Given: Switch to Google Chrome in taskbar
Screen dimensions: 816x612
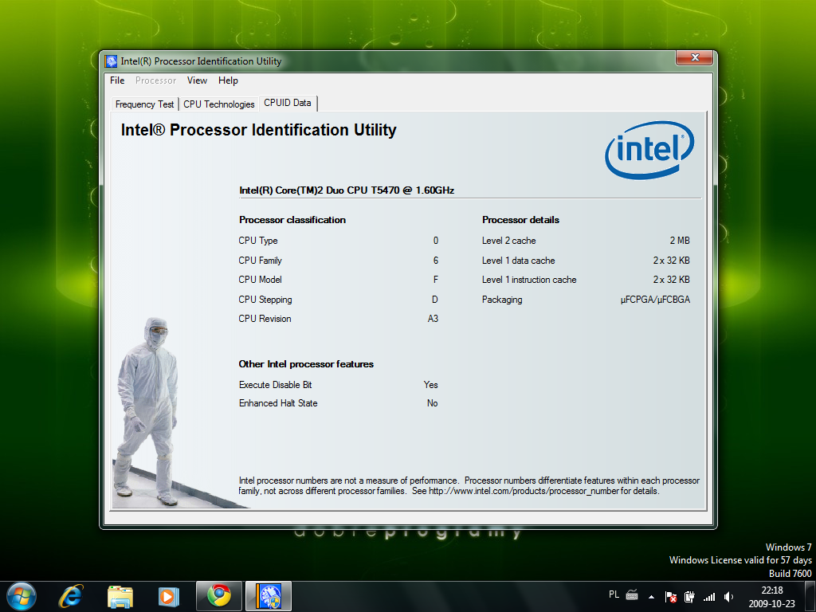Looking at the screenshot, I should (x=219, y=595).
